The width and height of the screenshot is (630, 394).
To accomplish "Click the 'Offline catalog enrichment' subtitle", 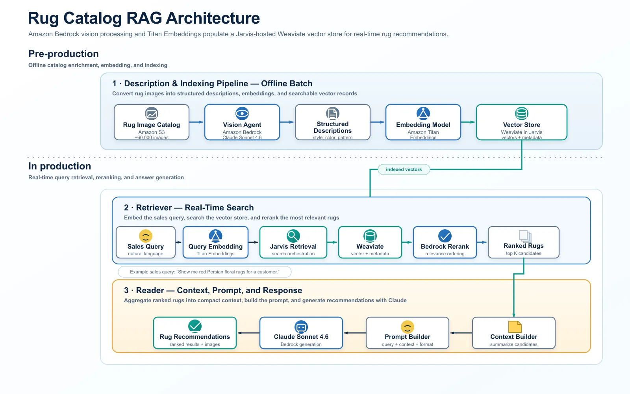I will pos(98,65).
